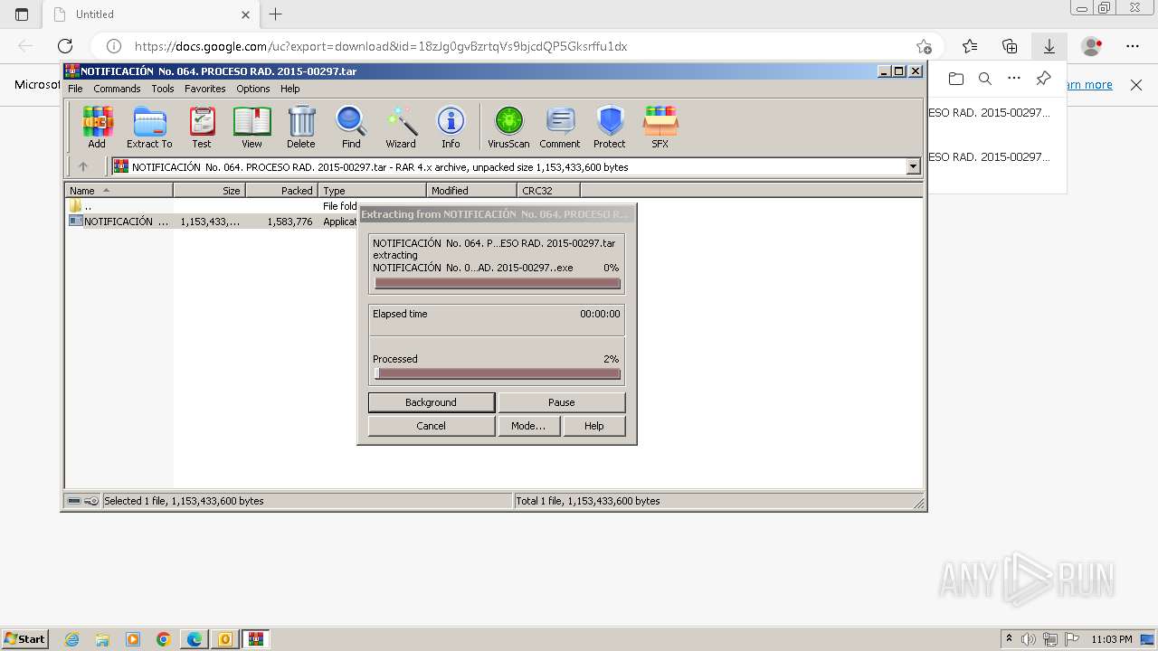Pin the downloads panel

pos(1043,79)
